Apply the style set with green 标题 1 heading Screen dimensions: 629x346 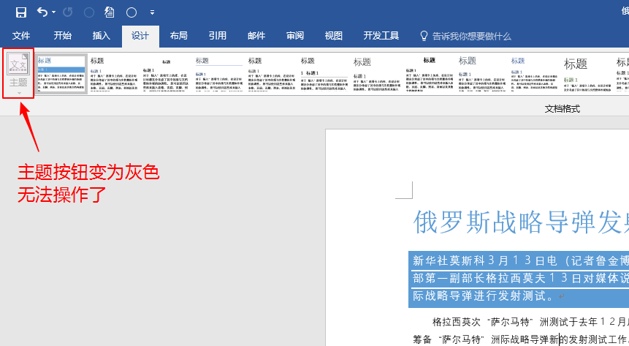587,74
